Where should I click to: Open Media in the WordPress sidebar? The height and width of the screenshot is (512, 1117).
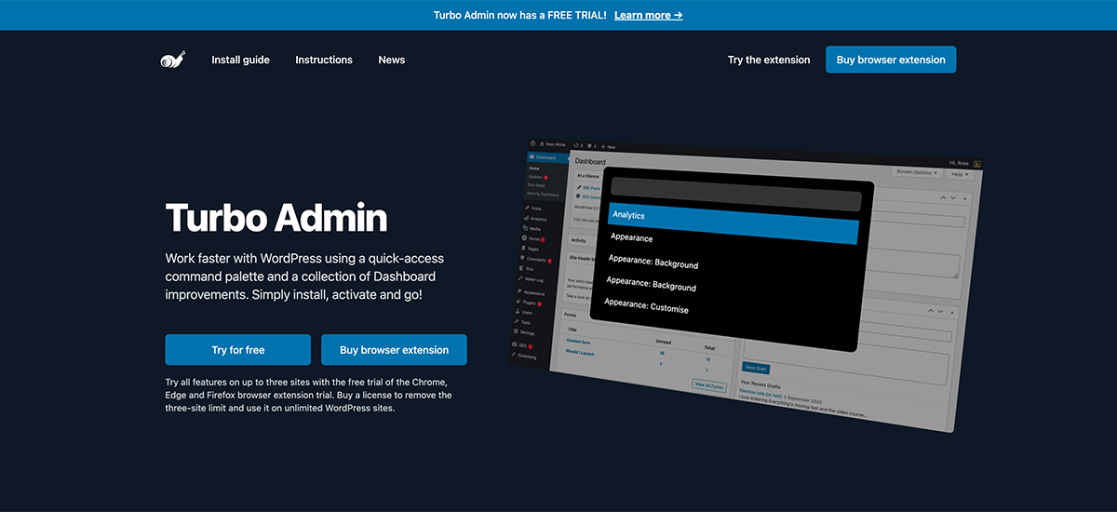click(x=533, y=228)
